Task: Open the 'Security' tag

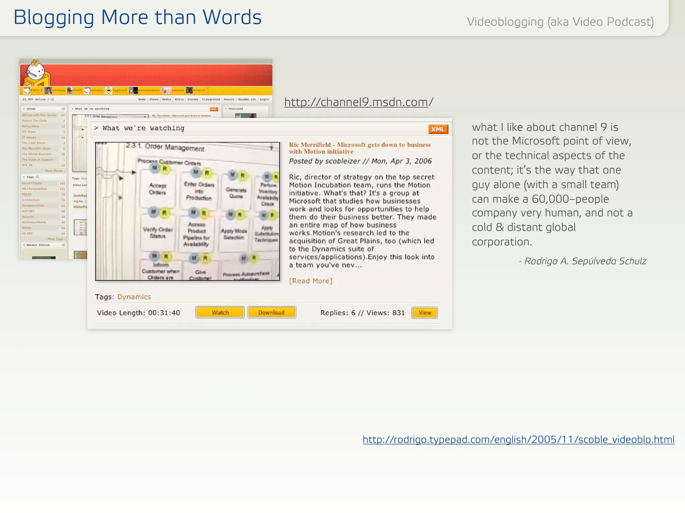Action: (x=28, y=217)
